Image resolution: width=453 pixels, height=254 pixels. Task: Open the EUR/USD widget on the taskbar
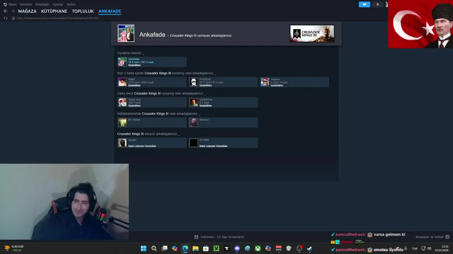(x=14, y=248)
